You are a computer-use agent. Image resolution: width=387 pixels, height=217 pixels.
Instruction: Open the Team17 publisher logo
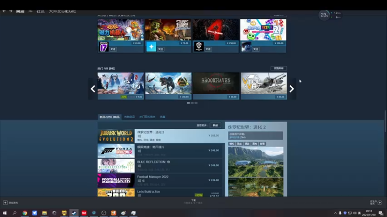pos(104,47)
